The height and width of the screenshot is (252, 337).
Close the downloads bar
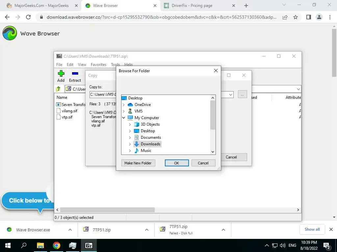click(x=331, y=229)
